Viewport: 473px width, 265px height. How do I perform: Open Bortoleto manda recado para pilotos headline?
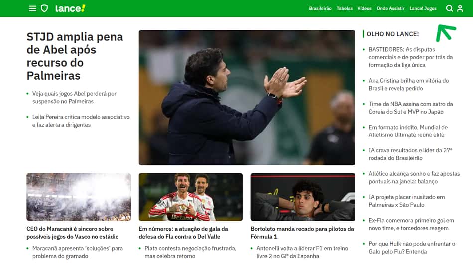point(302,233)
